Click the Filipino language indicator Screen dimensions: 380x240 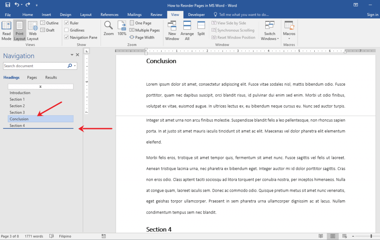pos(65,236)
